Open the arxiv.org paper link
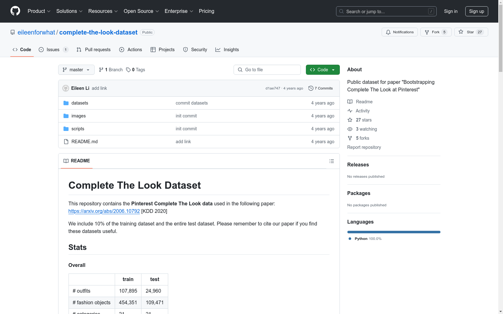Screen dimensions: 503x314 click(x=104, y=211)
